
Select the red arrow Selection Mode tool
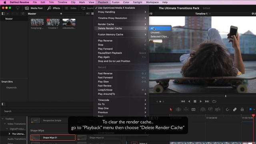click(171, 109)
